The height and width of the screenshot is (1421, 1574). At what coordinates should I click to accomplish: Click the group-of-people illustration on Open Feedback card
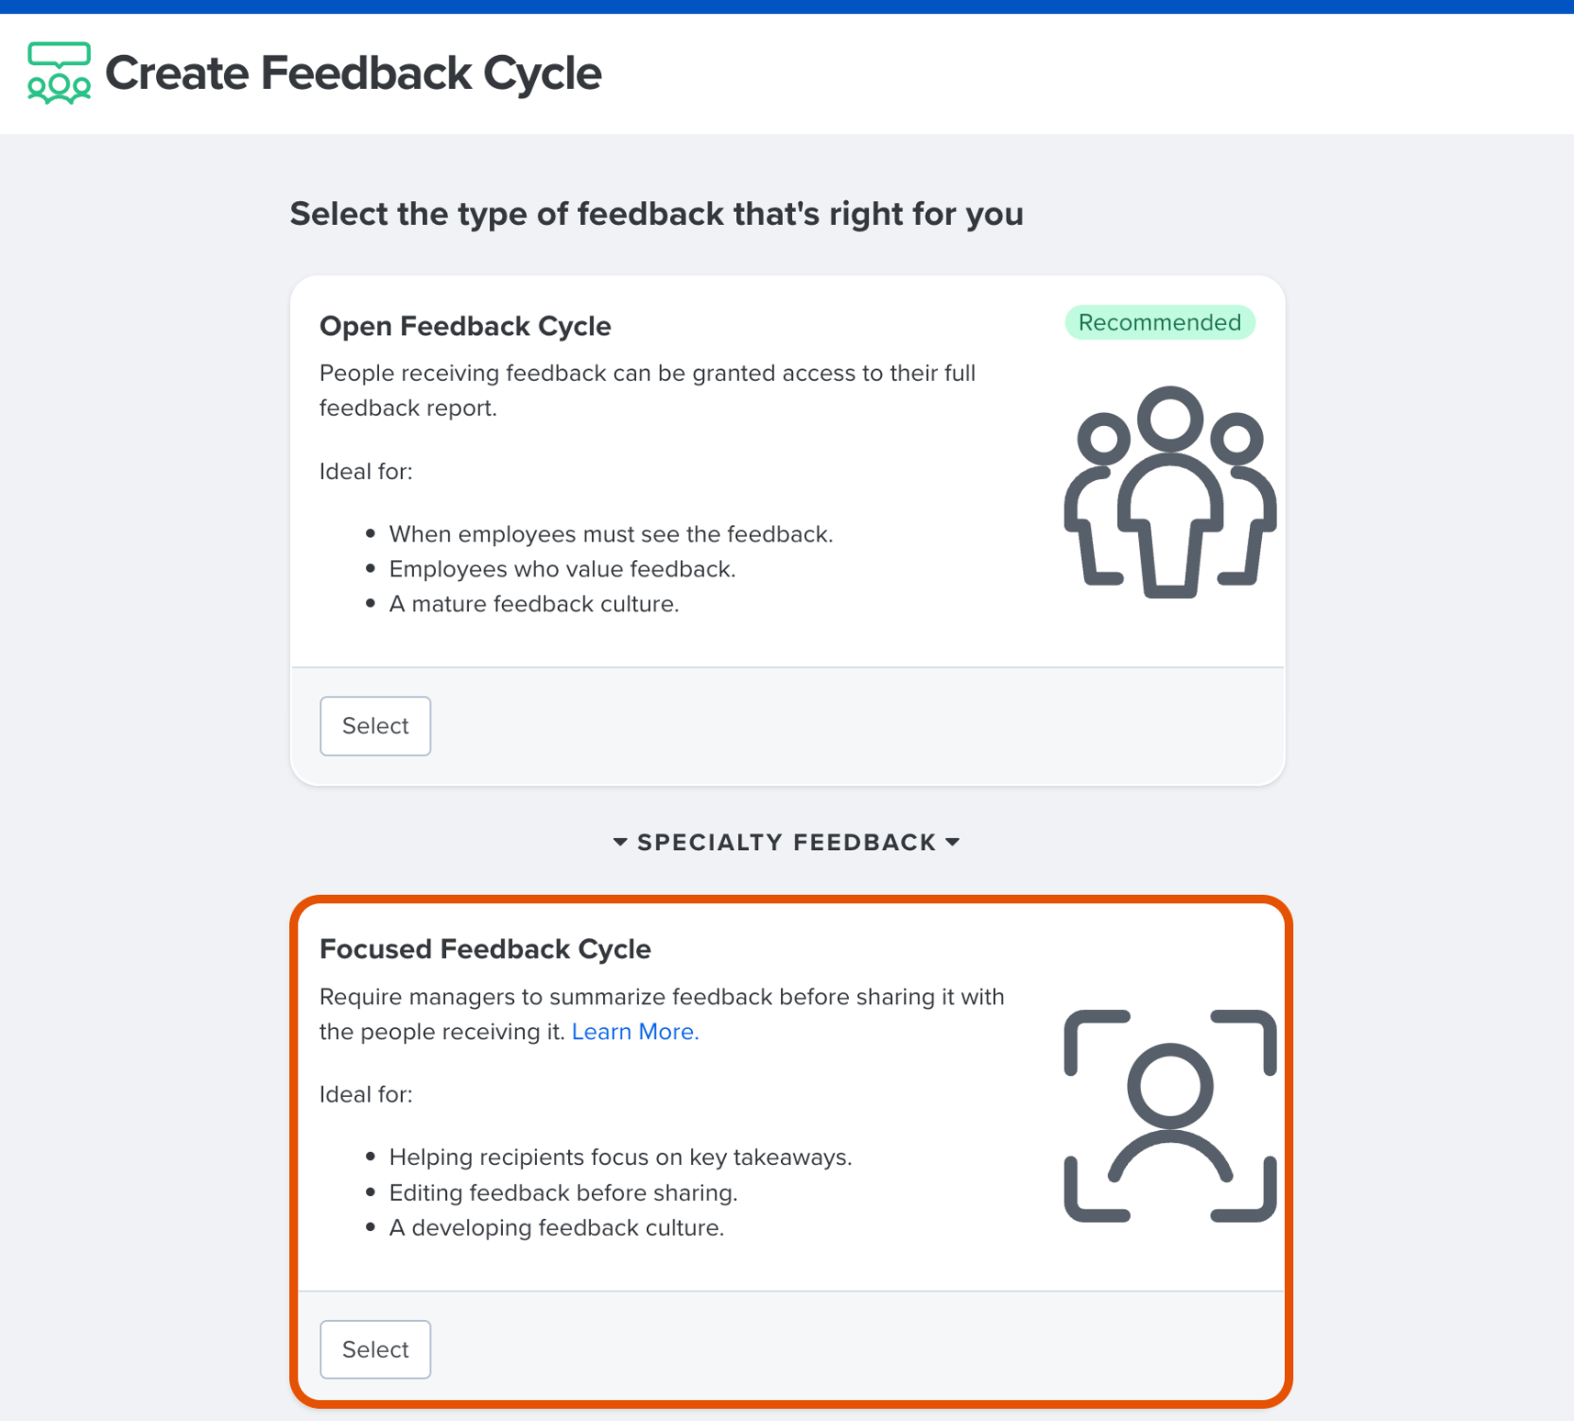[x=1168, y=491]
